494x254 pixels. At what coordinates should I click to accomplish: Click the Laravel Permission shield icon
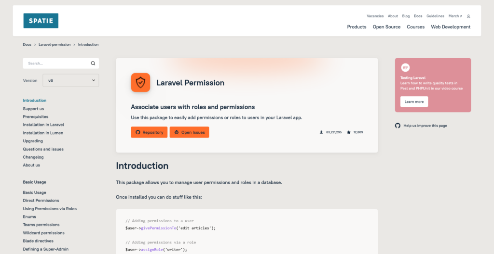pyautogui.click(x=140, y=82)
